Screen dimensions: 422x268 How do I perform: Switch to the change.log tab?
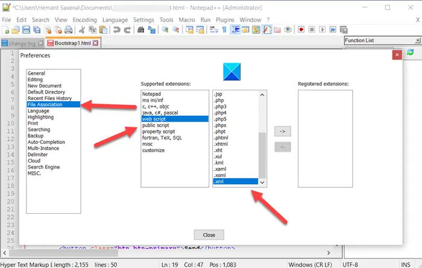[x=22, y=43]
